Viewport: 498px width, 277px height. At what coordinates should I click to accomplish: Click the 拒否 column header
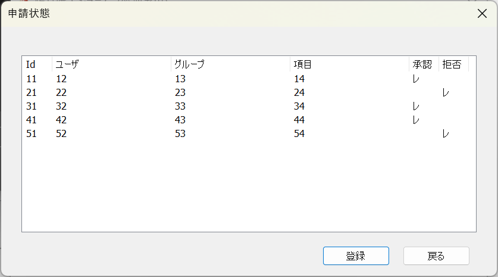click(453, 64)
